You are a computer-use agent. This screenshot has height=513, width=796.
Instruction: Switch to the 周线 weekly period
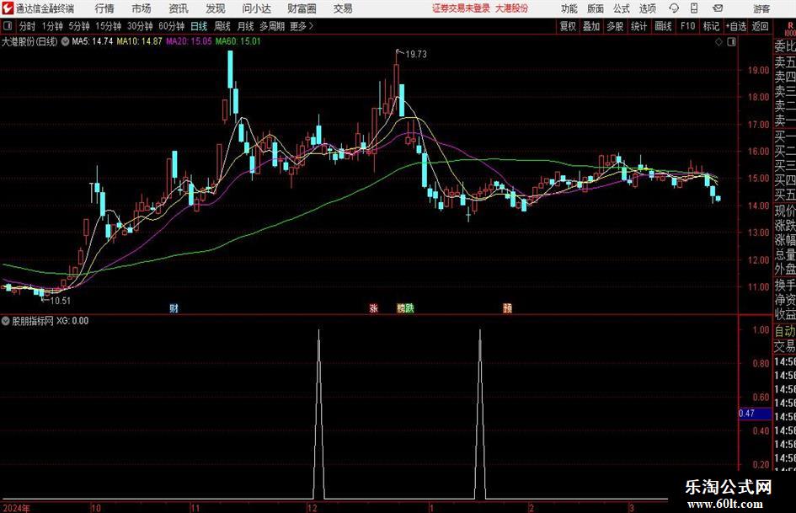click(222, 26)
